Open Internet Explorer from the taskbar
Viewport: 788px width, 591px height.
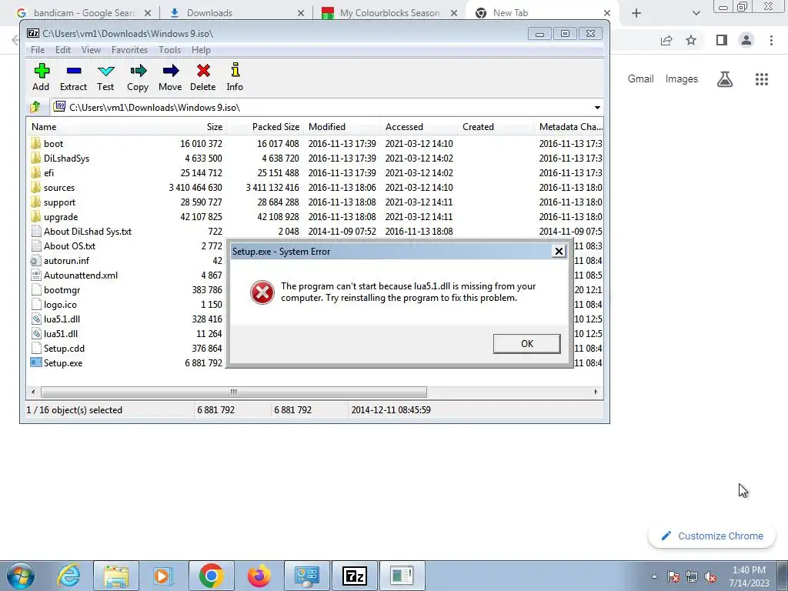(x=68, y=576)
